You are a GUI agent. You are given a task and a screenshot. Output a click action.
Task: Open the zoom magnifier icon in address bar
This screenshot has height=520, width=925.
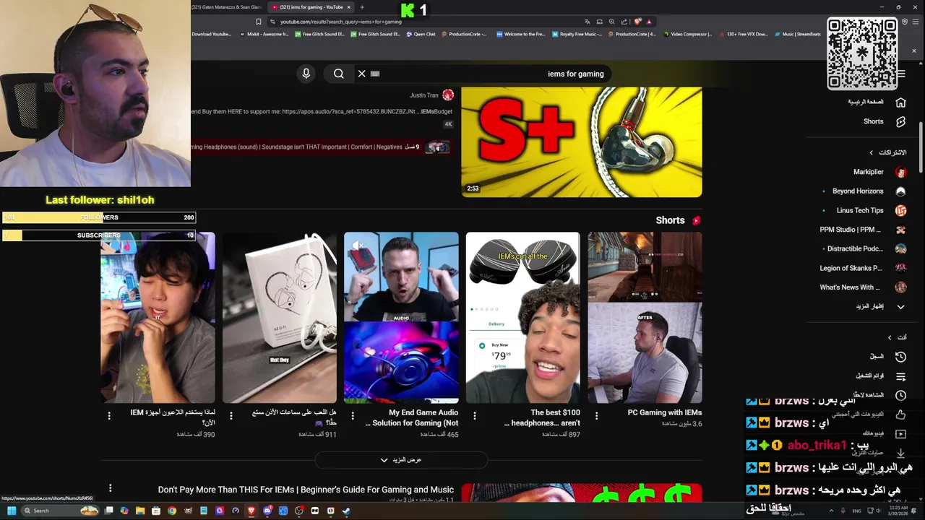point(612,22)
